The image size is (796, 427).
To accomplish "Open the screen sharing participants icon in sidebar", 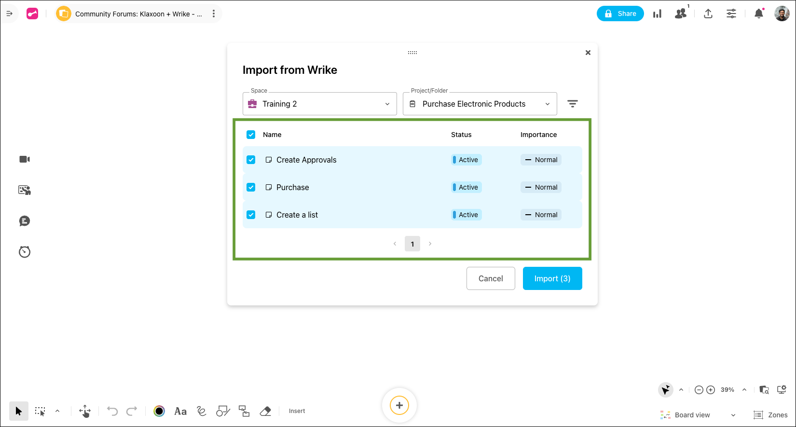I will point(25,190).
